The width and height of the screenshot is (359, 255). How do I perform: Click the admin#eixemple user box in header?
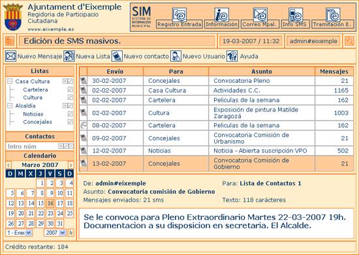point(313,41)
